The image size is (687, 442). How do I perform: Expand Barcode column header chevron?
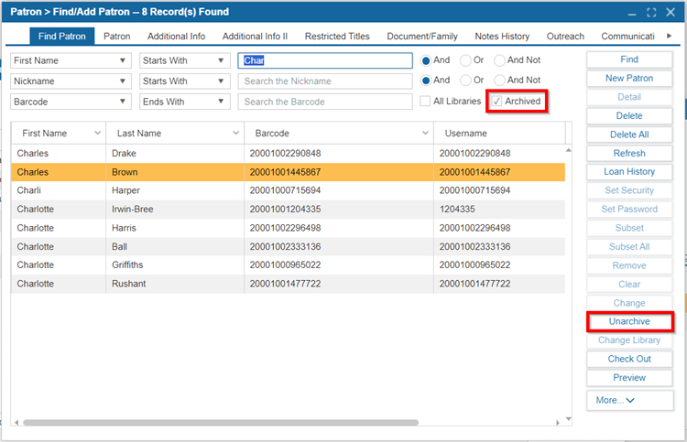click(425, 133)
